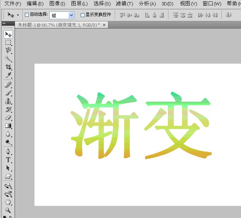Select the Brush tool
Screen dimensions: 241x218
[8, 93]
